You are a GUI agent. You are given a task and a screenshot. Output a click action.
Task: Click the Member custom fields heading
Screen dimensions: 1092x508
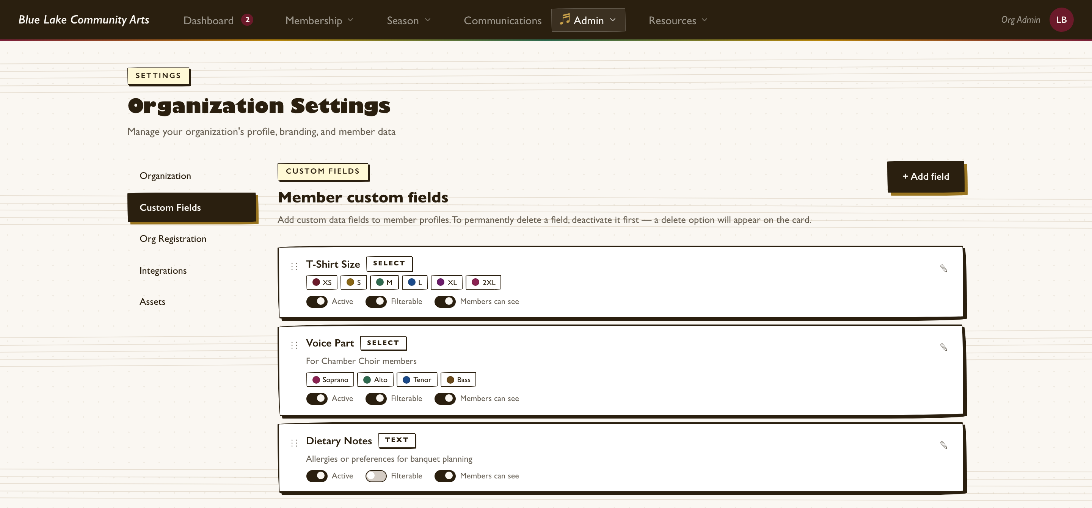363,198
